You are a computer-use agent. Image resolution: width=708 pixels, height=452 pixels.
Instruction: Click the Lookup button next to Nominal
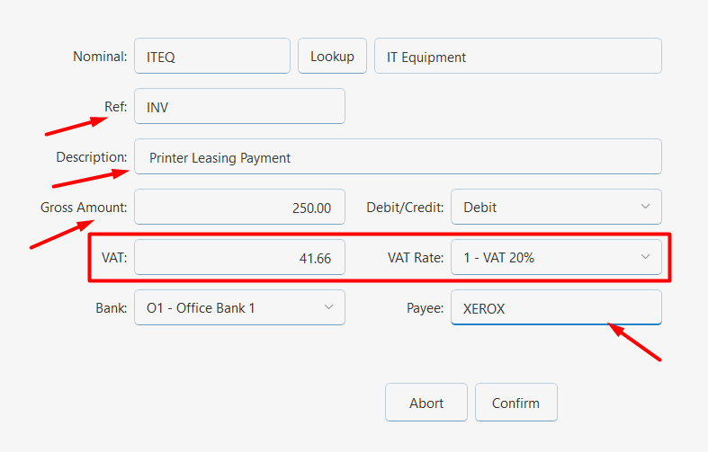point(332,56)
